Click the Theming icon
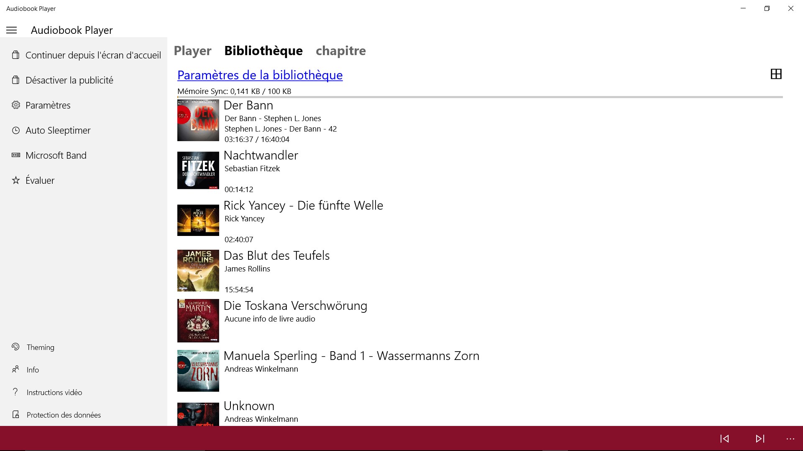Screen dimensions: 803x451 click(x=16, y=346)
